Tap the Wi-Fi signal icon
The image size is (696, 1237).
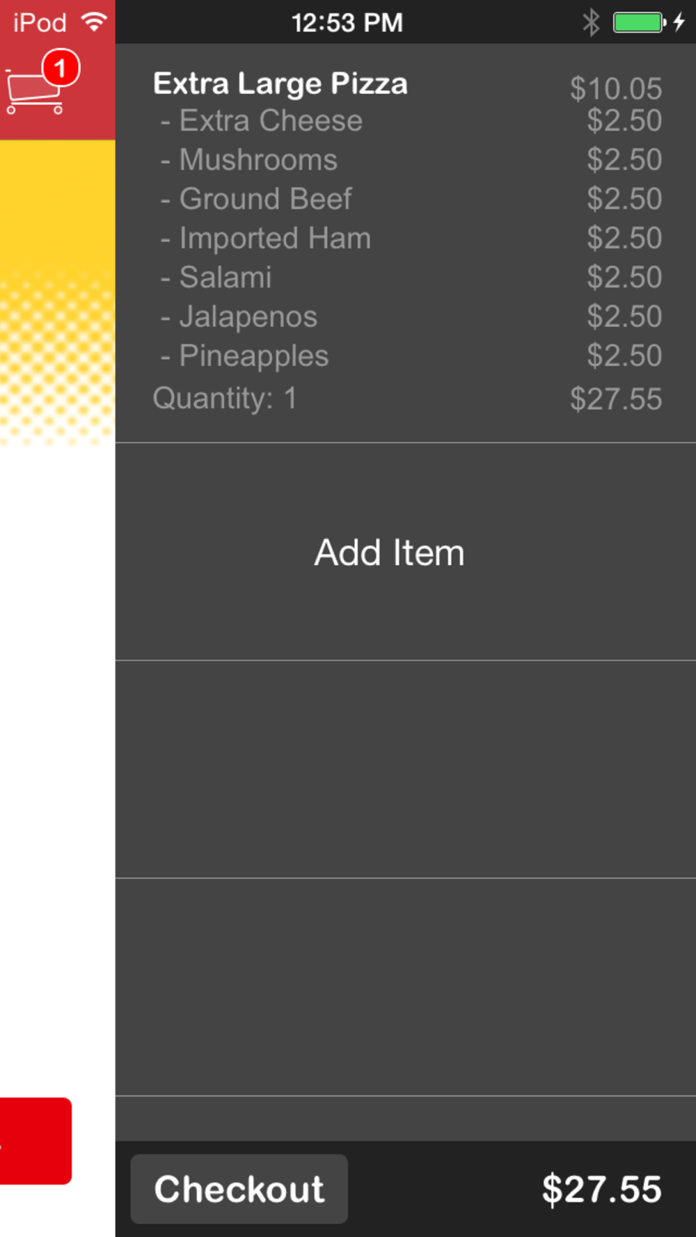[94, 22]
